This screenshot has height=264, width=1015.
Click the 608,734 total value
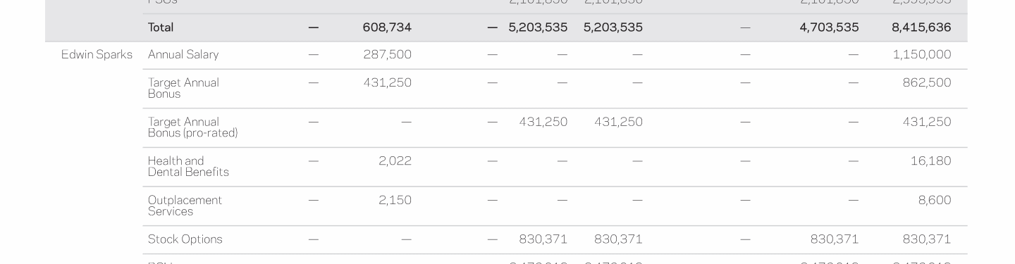pyautogui.click(x=387, y=27)
